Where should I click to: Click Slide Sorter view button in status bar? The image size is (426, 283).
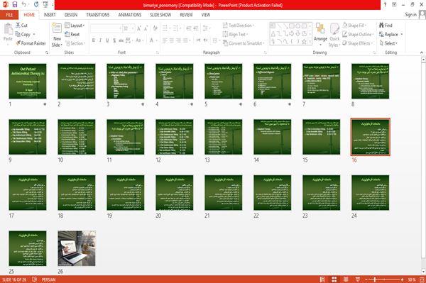(x=334, y=279)
